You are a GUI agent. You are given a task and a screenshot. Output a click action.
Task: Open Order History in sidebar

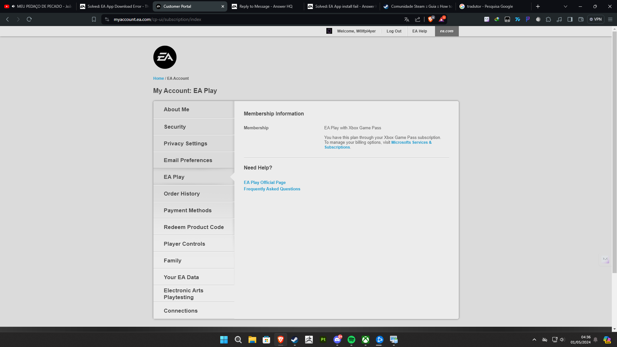[x=194, y=194]
